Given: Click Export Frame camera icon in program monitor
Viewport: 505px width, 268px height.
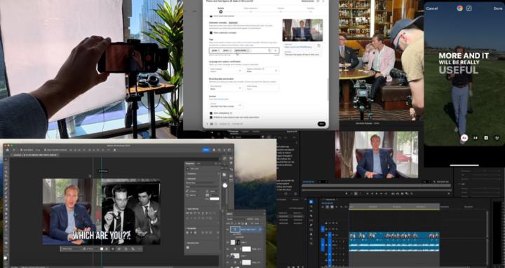Looking at the screenshot, I should 403,193.
